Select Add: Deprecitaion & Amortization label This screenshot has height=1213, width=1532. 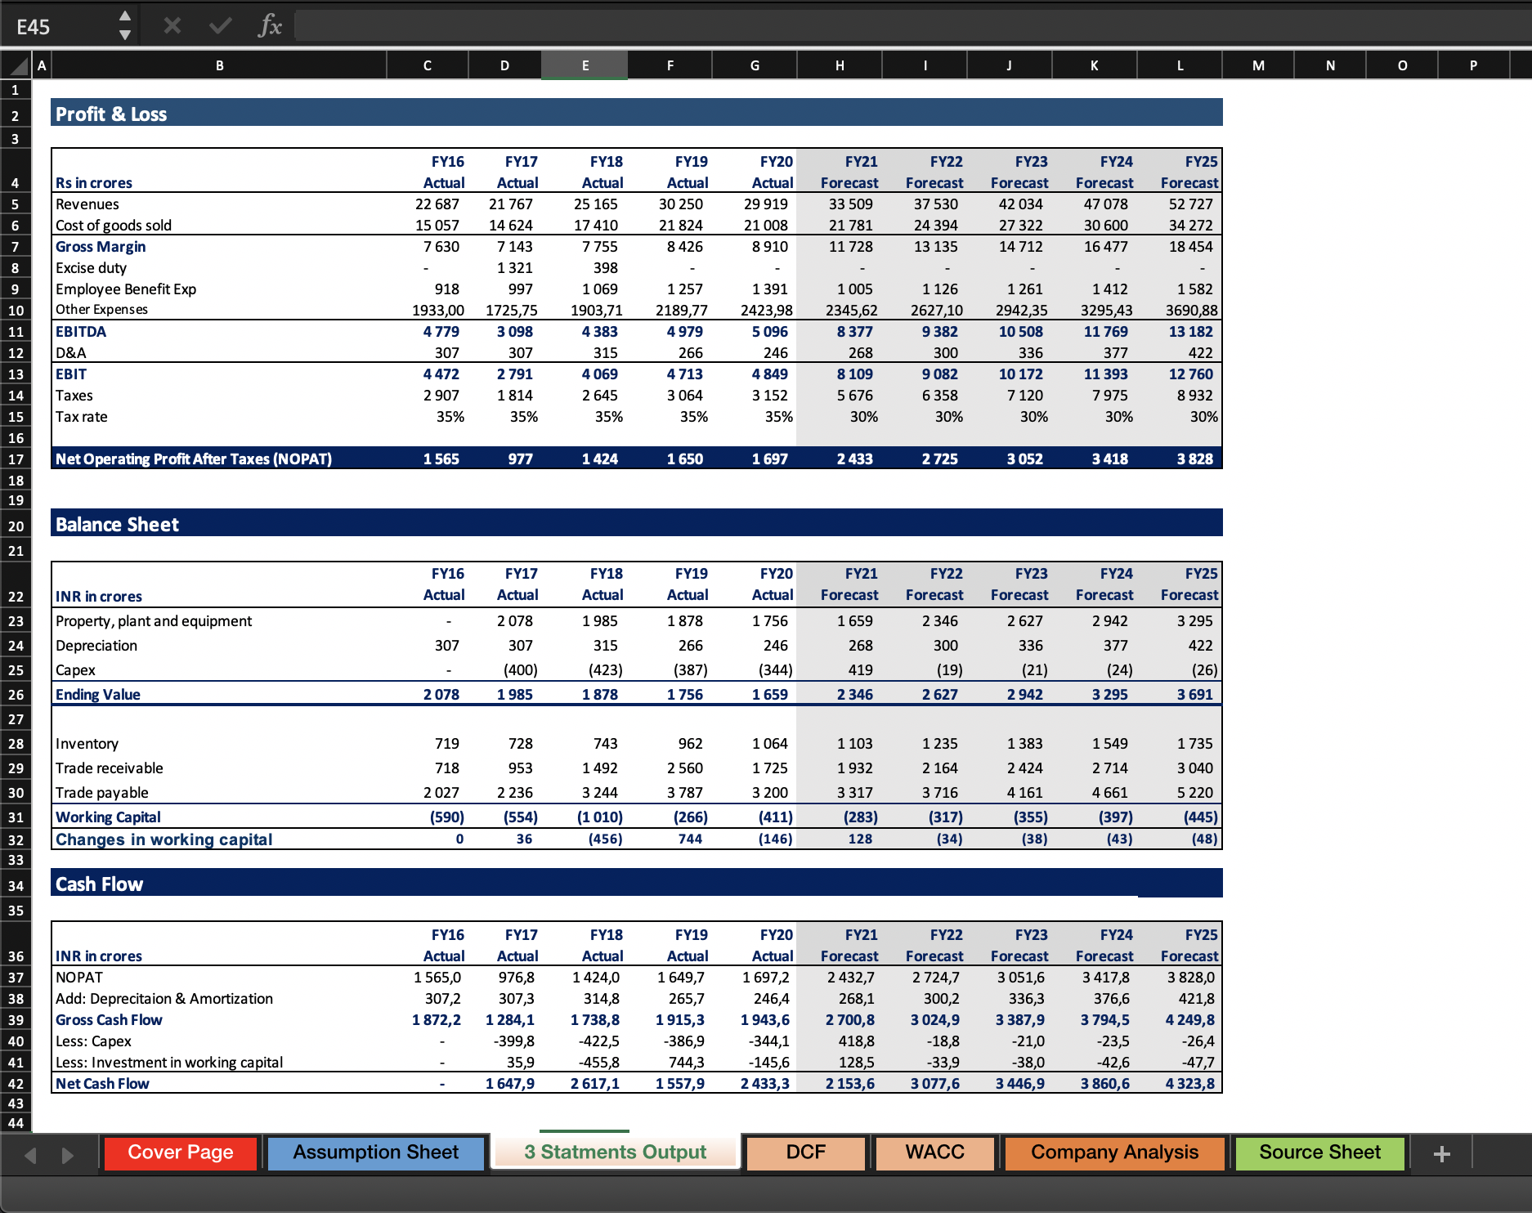(164, 999)
